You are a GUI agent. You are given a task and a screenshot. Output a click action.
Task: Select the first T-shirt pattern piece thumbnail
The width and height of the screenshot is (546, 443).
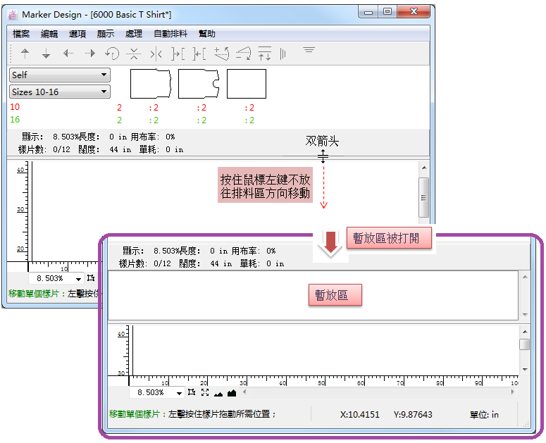(x=151, y=84)
